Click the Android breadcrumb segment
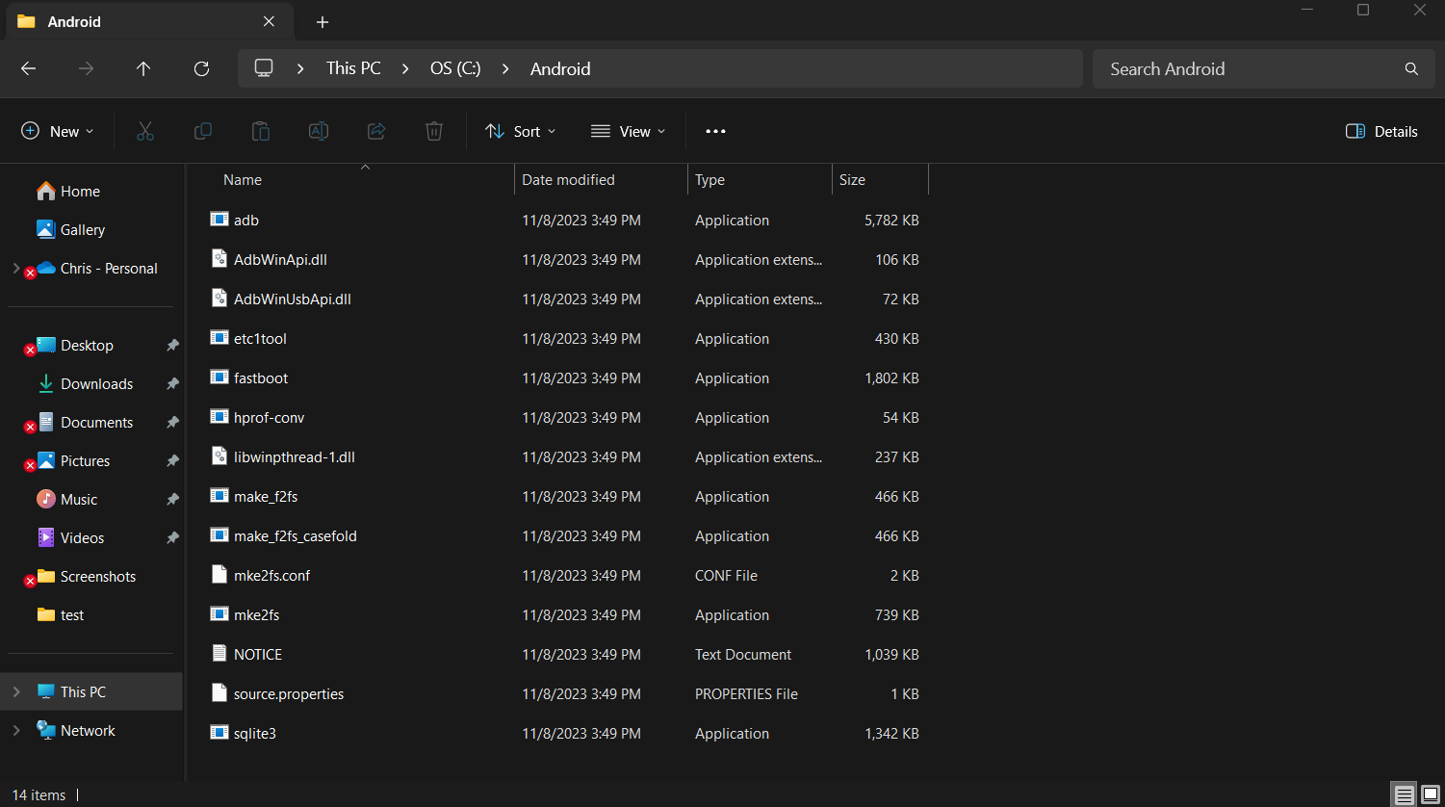The height and width of the screenshot is (807, 1445). click(560, 68)
